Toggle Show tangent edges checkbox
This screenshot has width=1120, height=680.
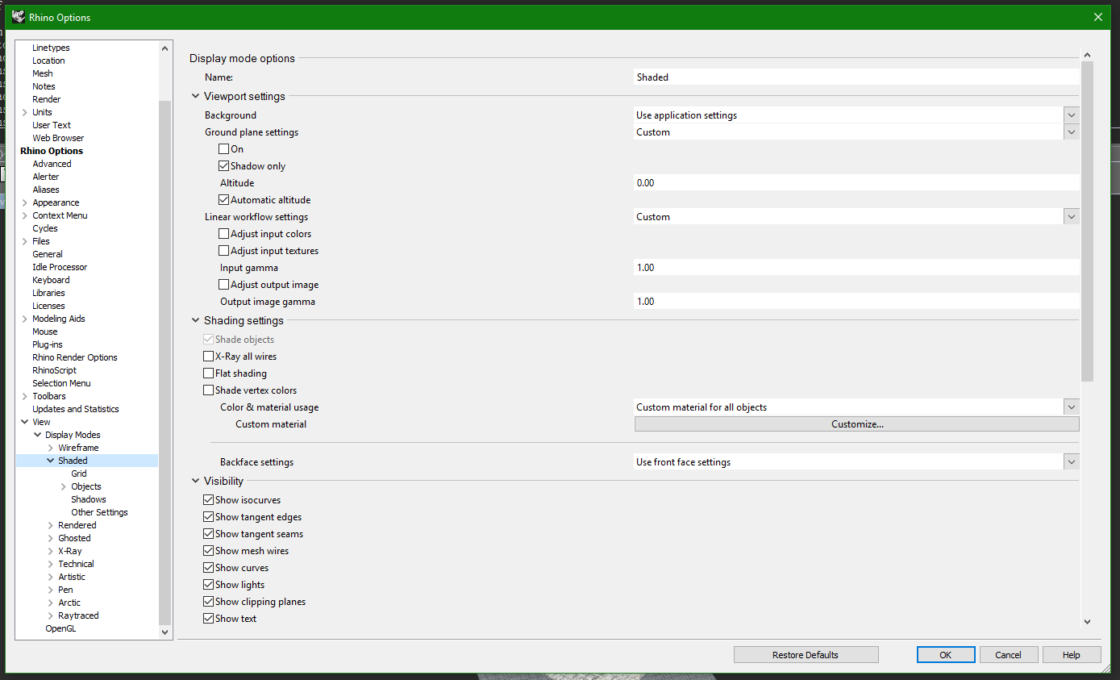point(208,517)
